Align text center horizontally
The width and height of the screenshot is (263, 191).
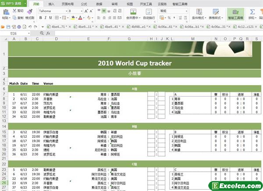tap(104, 18)
